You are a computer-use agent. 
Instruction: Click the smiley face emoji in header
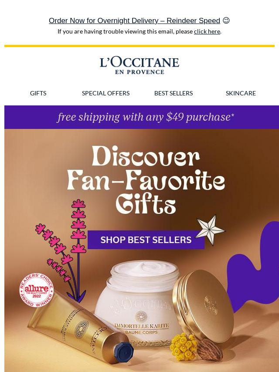coord(226,20)
